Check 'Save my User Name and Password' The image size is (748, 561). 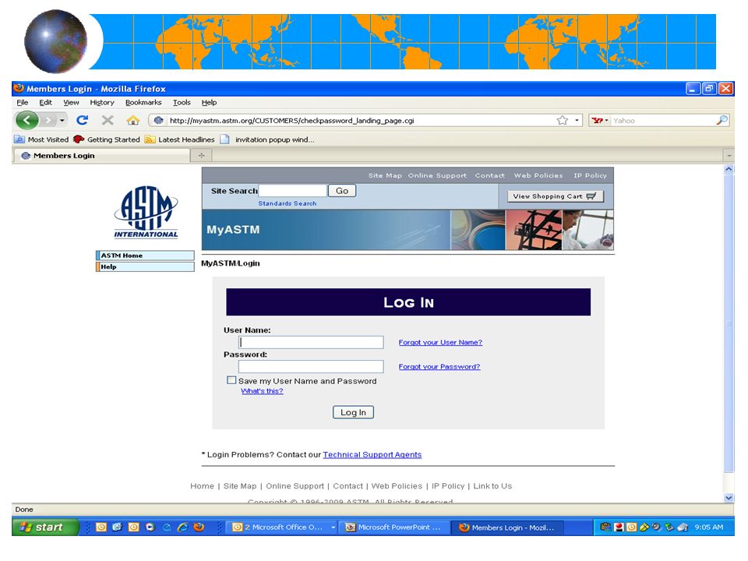coord(231,380)
